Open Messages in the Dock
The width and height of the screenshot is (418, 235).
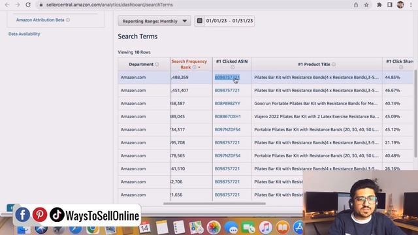231,227
